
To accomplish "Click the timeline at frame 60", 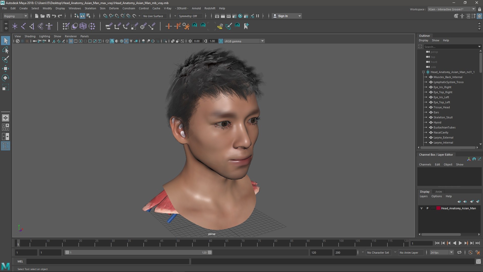I will point(211,243).
